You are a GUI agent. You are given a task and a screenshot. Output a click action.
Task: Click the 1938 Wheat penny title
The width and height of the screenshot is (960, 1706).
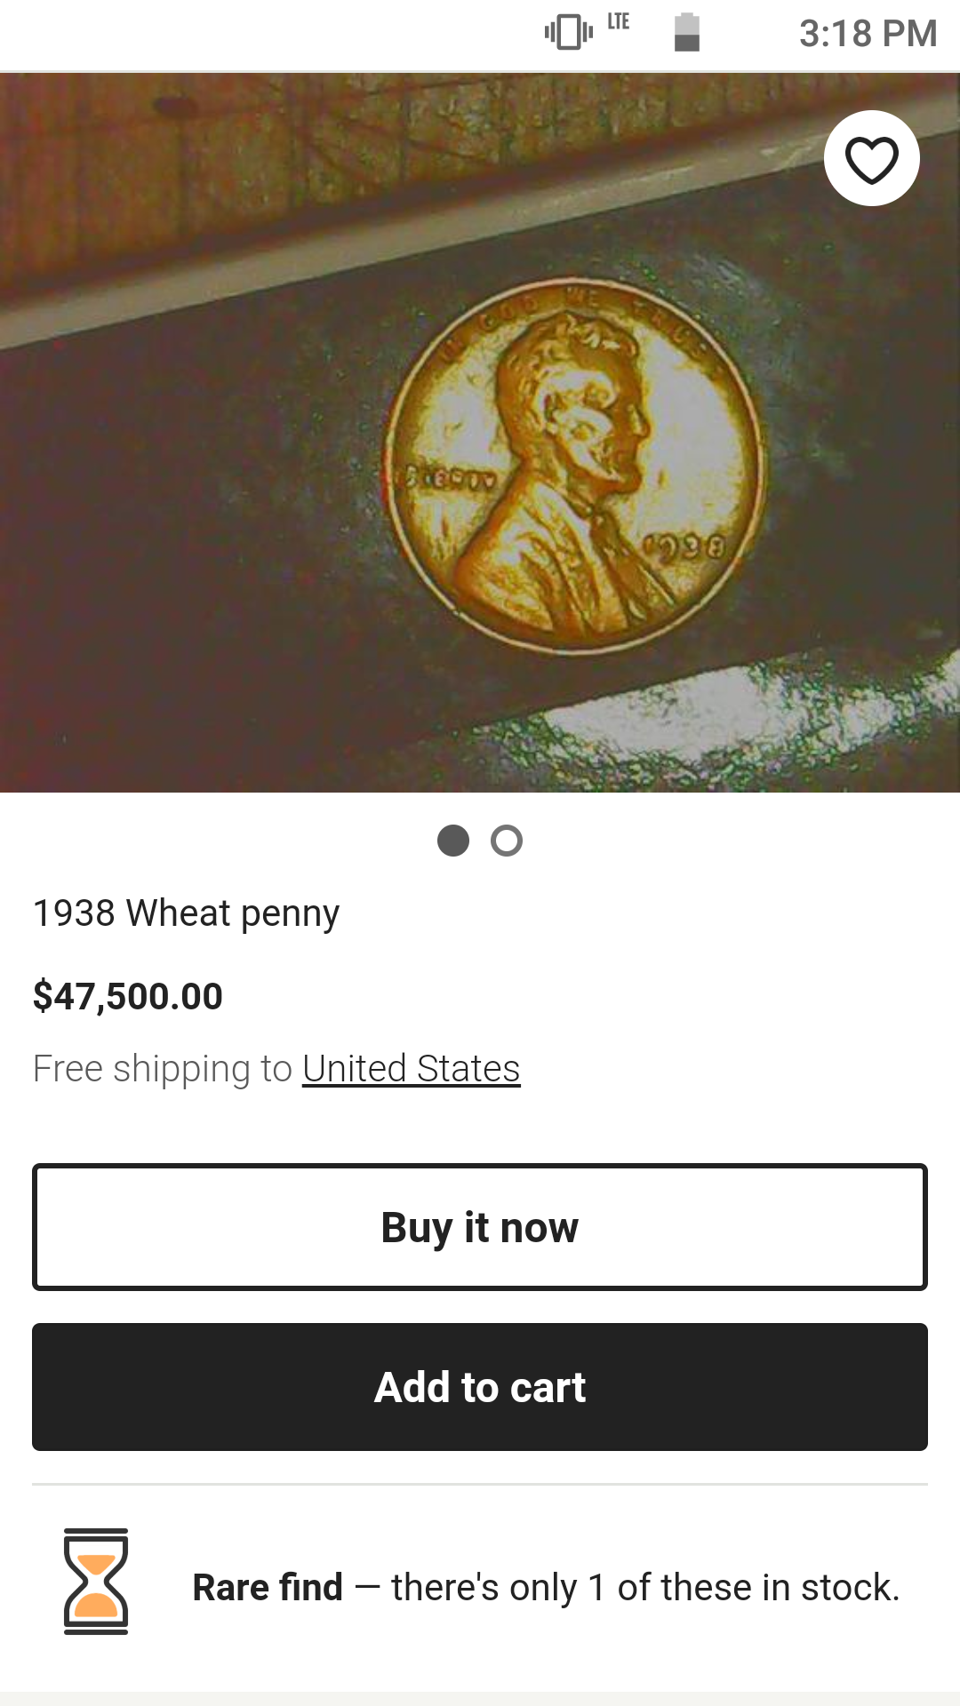pos(187,913)
